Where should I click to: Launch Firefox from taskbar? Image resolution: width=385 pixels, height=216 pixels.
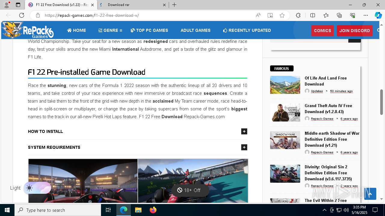pyautogui.click(x=153, y=210)
